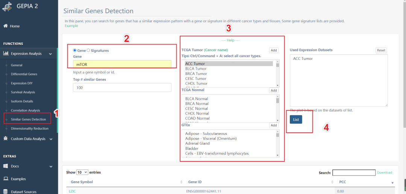The height and width of the screenshot is (194, 406).
Task: Click the Add button for GTEx
Action: 274,125
